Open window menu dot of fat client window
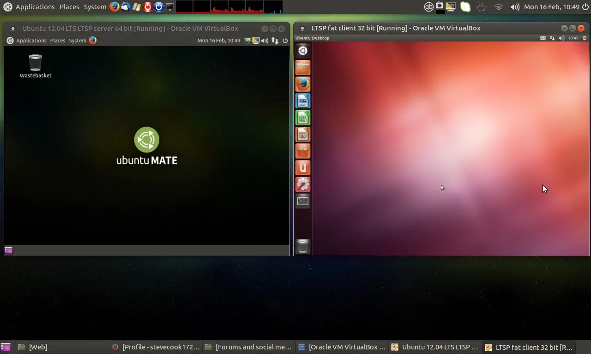The image size is (591, 354). (302, 28)
